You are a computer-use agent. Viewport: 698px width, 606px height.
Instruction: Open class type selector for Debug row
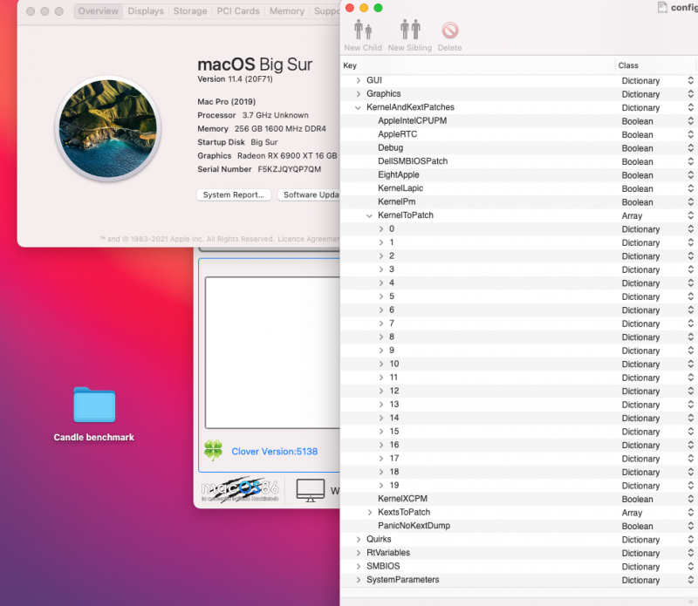pyautogui.click(x=690, y=148)
